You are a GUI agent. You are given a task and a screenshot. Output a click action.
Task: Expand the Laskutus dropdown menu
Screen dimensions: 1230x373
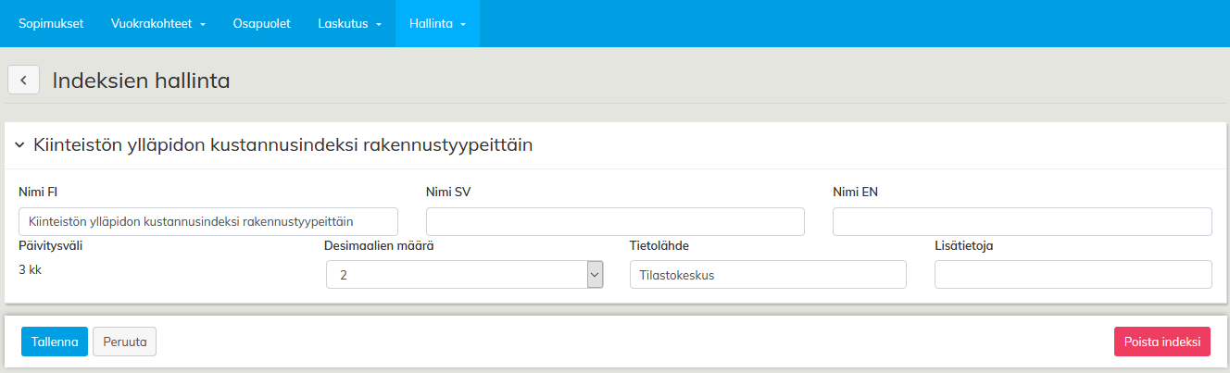pos(349,23)
